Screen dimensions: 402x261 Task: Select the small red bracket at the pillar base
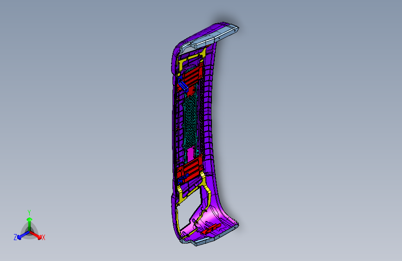[211, 229]
